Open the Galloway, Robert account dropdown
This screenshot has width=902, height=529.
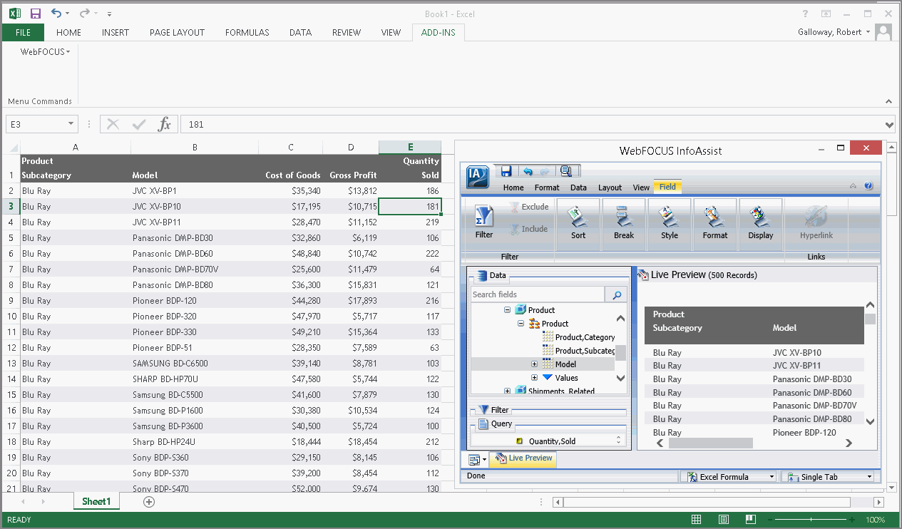pyautogui.click(x=868, y=32)
